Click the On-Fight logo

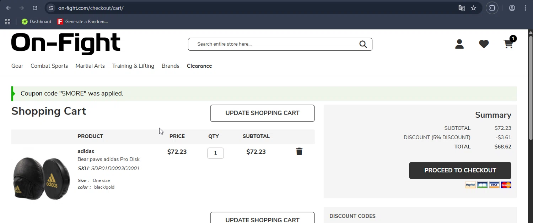(66, 44)
